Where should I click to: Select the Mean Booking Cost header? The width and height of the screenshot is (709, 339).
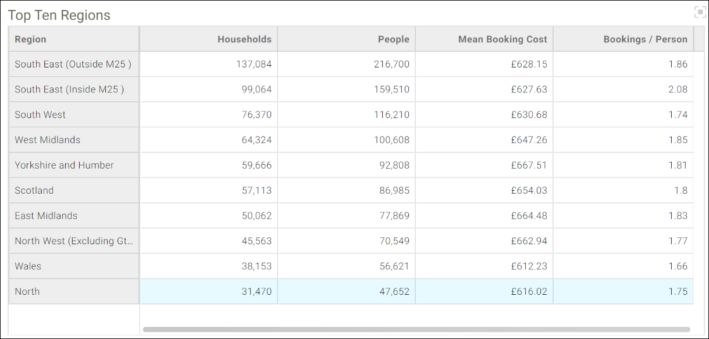[x=484, y=39]
